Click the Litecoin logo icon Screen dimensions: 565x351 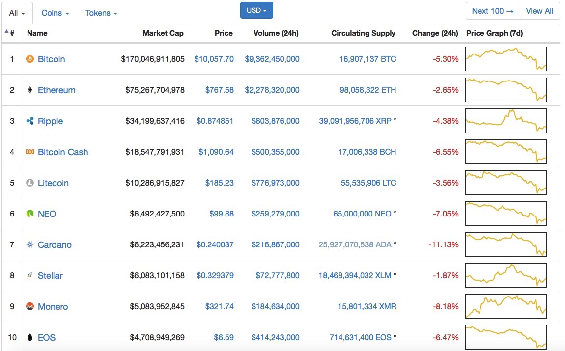pyautogui.click(x=30, y=183)
